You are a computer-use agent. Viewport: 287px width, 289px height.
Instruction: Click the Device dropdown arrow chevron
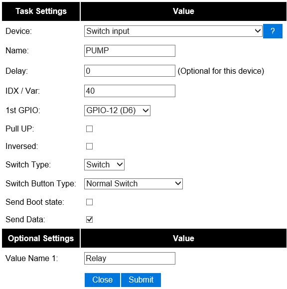click(258, 31)
